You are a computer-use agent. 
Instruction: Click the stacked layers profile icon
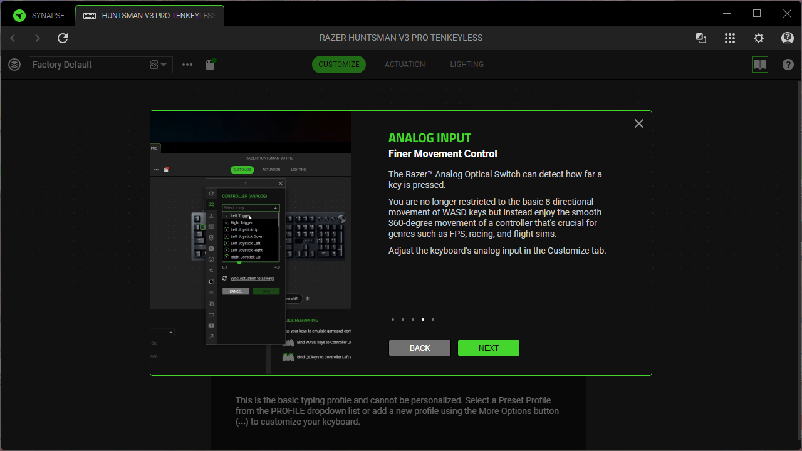14,65
